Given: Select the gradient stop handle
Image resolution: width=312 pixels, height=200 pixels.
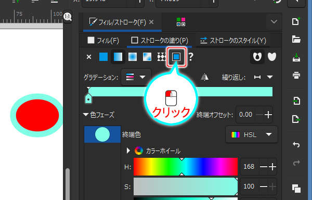Looking at the screenshot, I should coord(88,98).
